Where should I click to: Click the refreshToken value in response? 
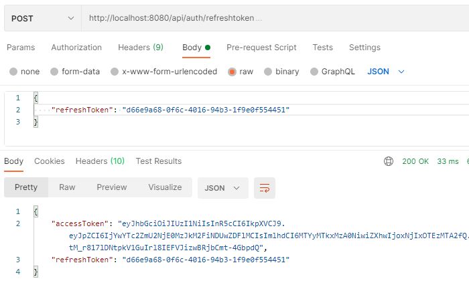206,260
